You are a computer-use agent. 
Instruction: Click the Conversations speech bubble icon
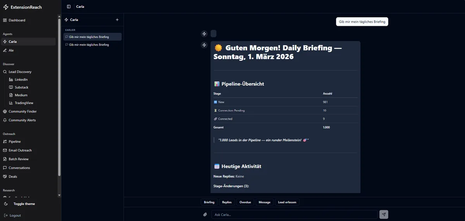tap(5, 168)
